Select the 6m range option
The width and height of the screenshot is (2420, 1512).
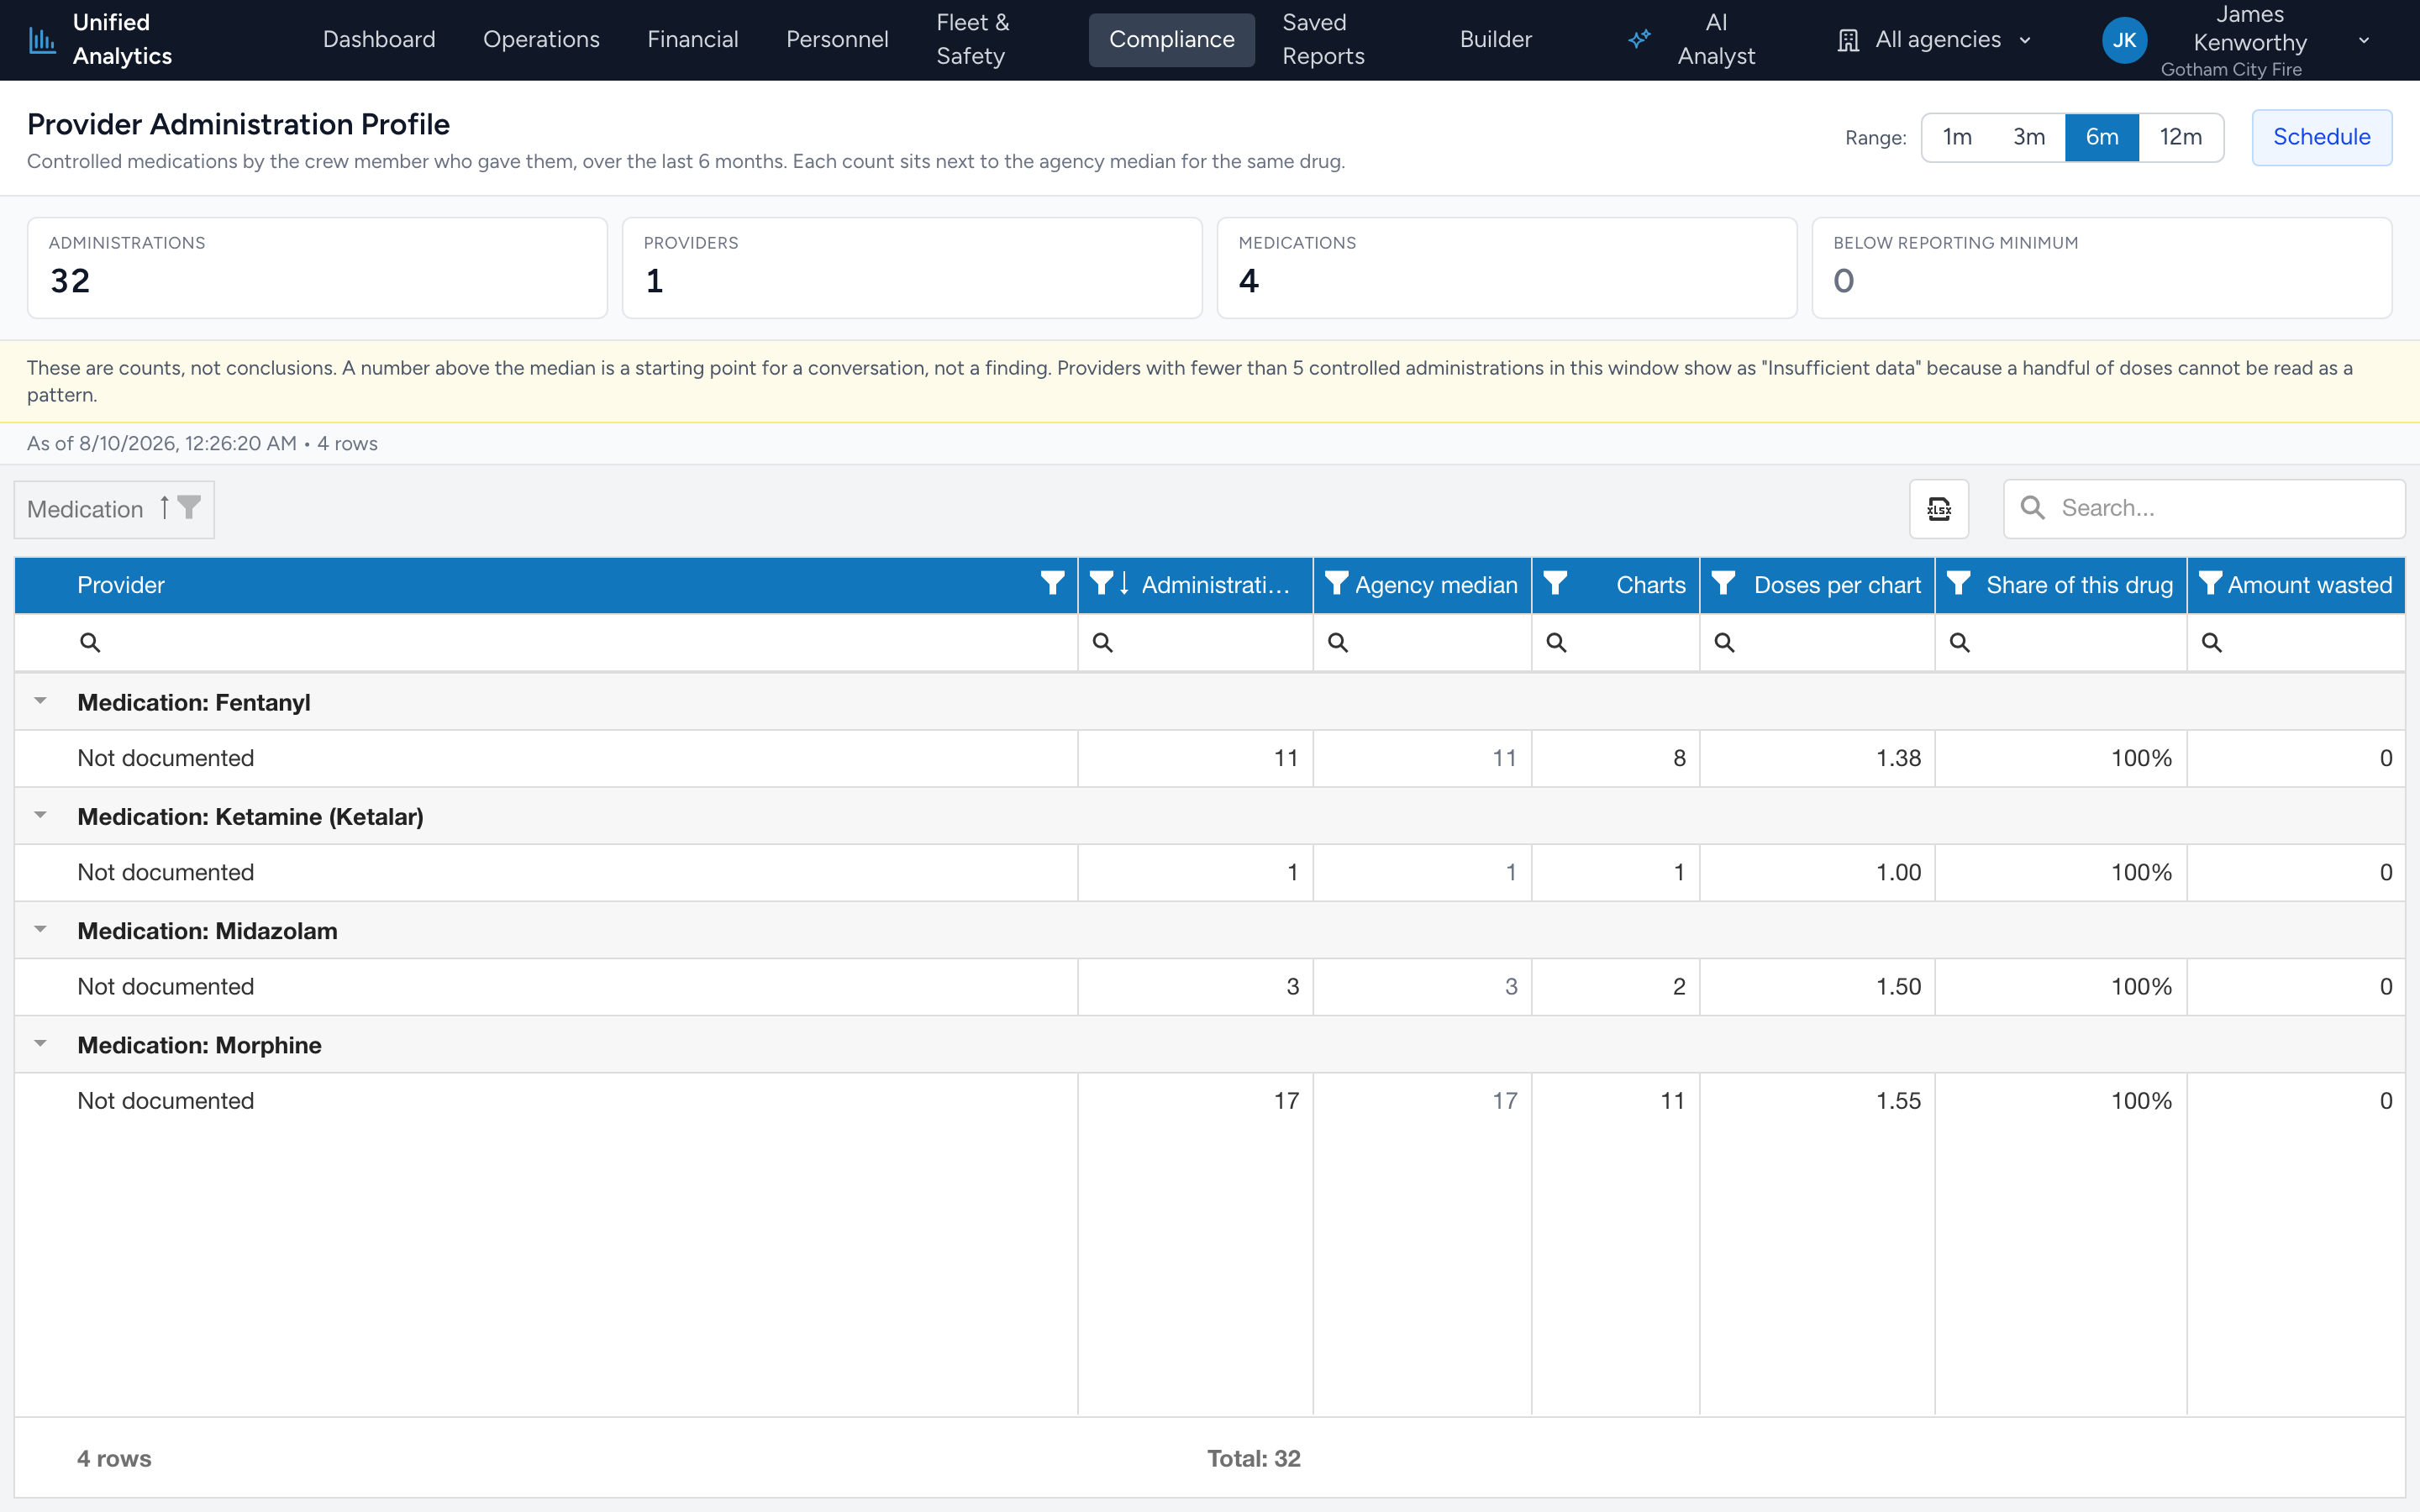pos(2102,137)
